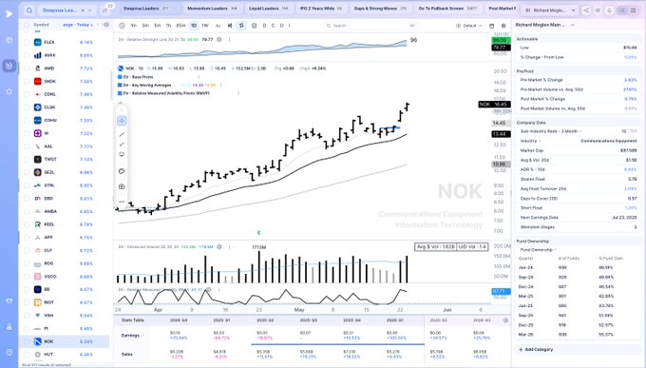Open more options for DV Base Pivots
The image size is (646, 368).
pos(199,77)
